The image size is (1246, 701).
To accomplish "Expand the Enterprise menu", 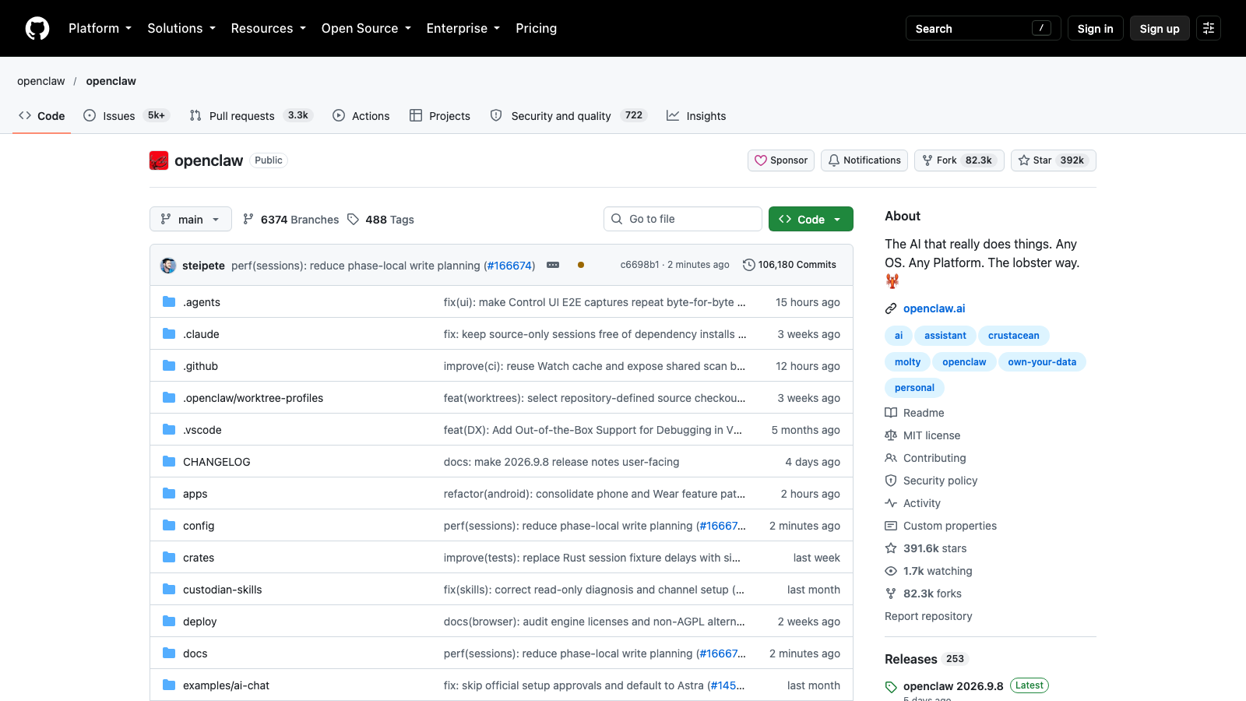I will pyautogui.click(x=463, y=28).
